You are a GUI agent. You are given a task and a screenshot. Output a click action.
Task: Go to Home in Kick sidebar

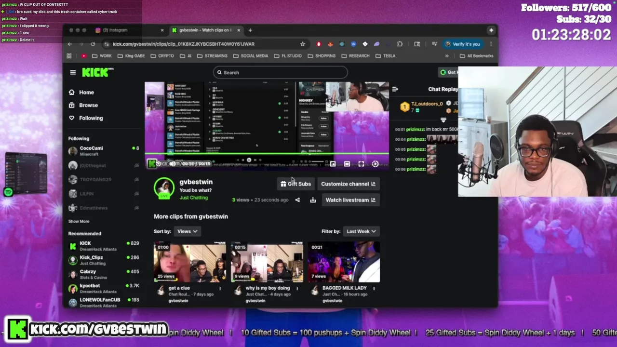click(x=81, y=92)
